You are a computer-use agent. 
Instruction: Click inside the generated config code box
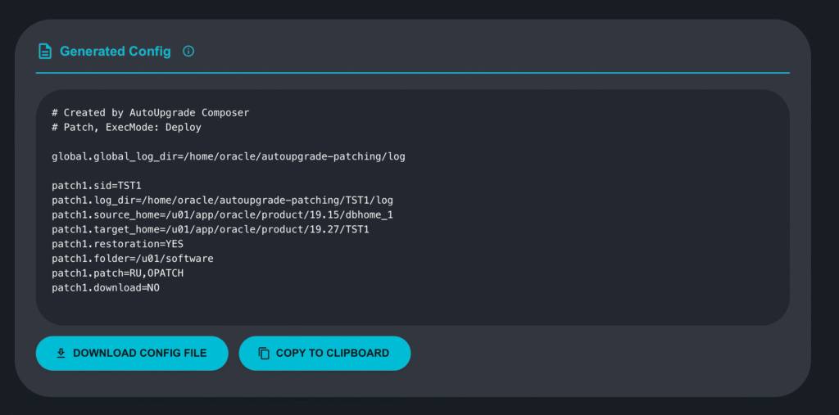tap(574, 246)
